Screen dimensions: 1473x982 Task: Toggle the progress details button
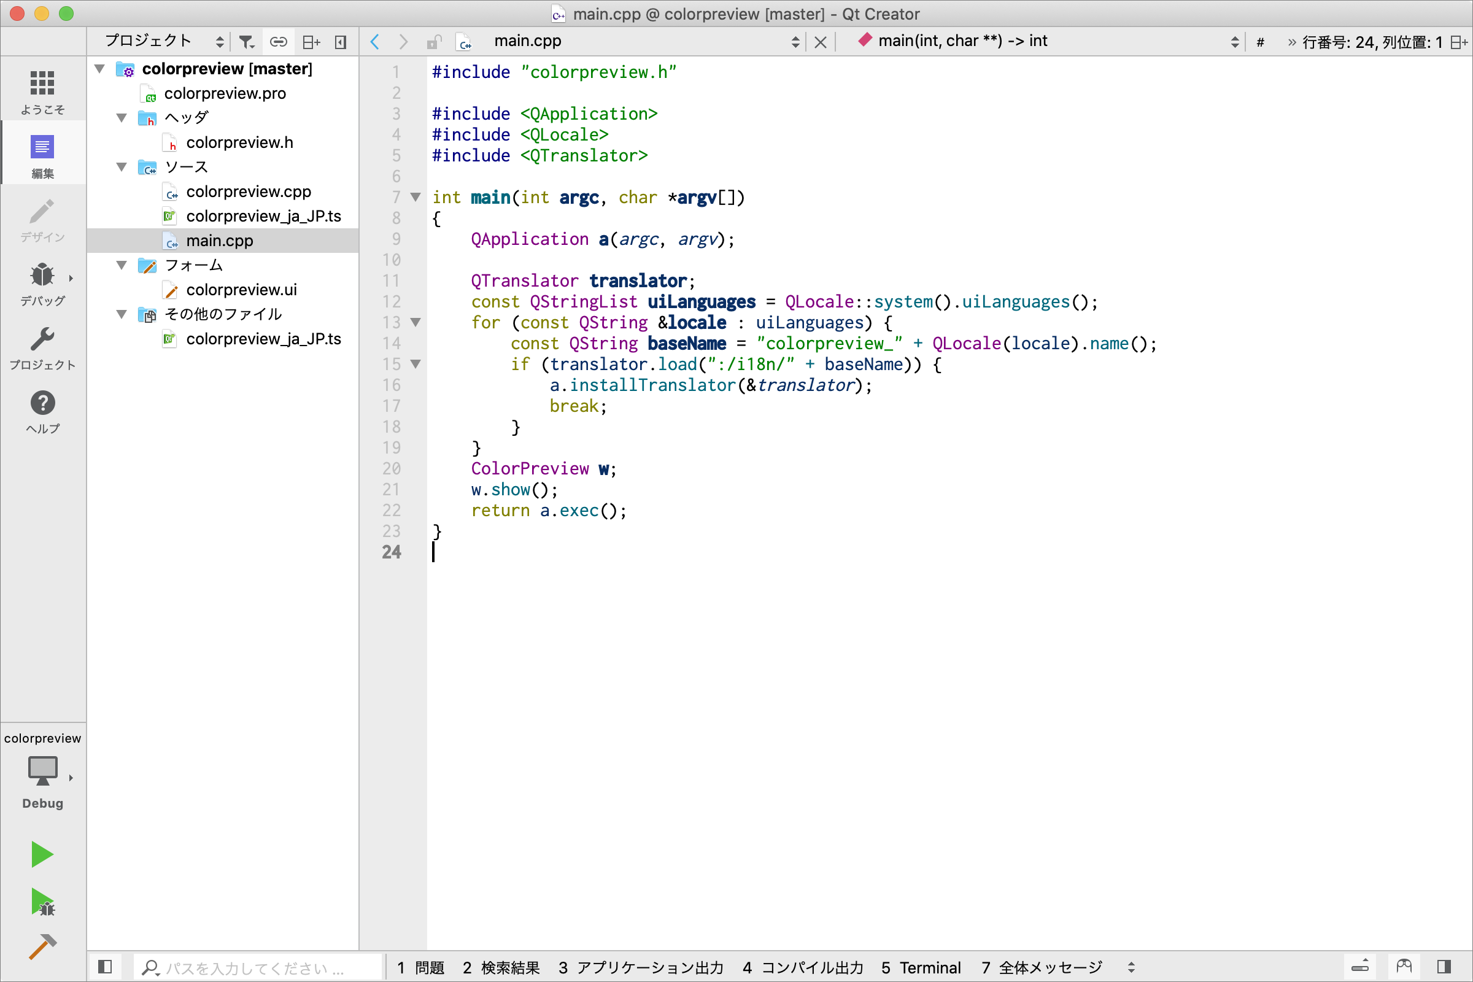pos(1359,966)
